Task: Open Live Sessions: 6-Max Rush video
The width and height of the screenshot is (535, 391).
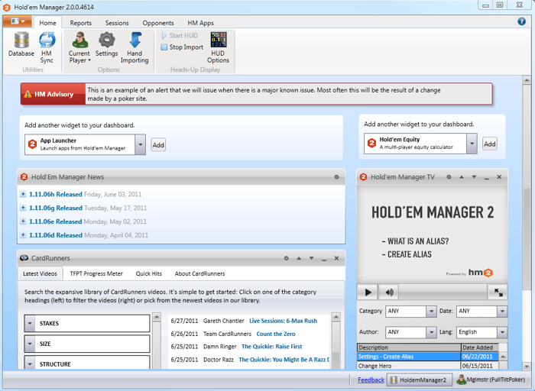Action: [284, 321]
